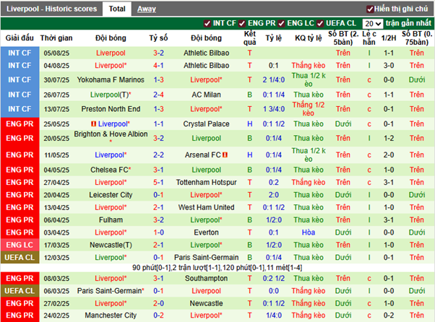The height and width of the screenshot is (322, 435).
Task: Uncheck the INT CF filter checkbox
Action: point(207,24)
